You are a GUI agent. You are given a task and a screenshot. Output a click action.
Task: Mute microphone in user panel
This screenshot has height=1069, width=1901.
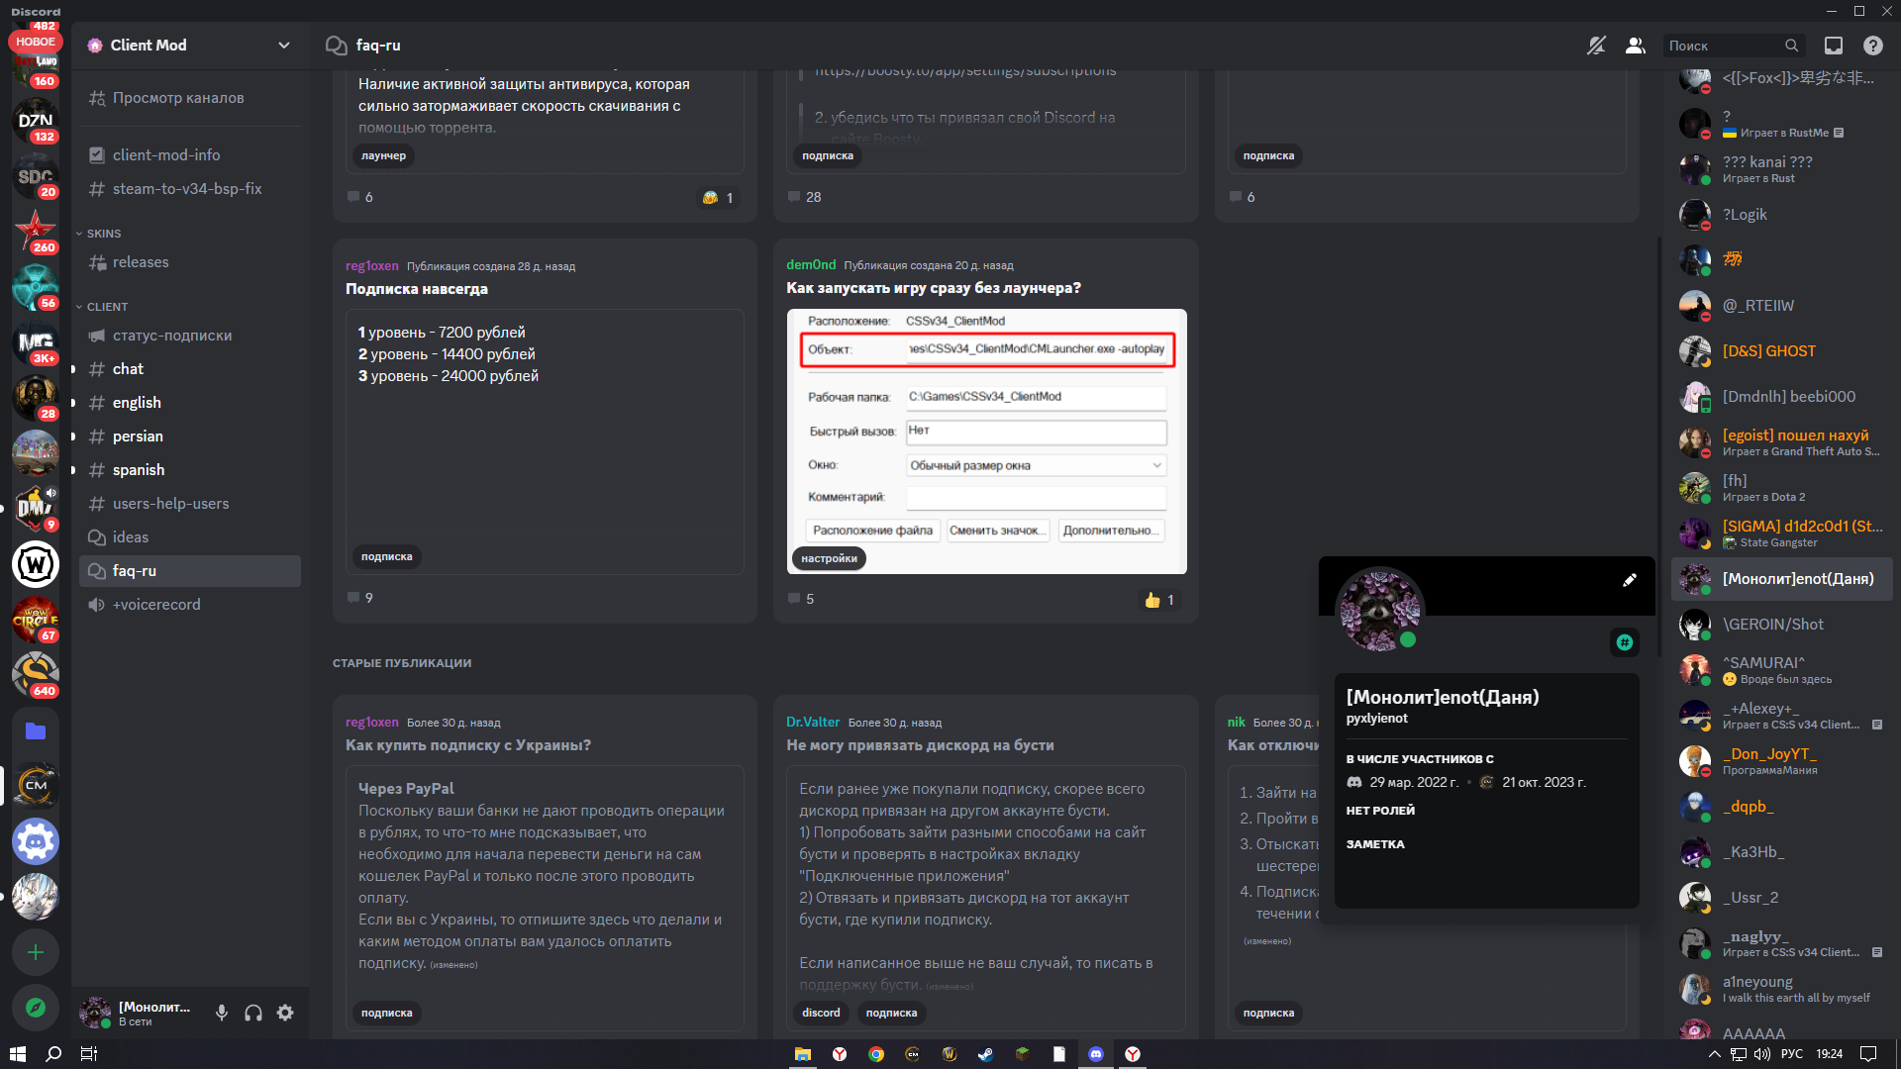point(222,1013)
